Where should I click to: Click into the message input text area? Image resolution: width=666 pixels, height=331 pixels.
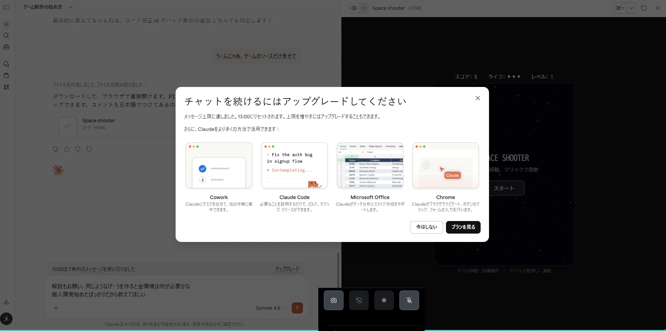coord(176,290)
